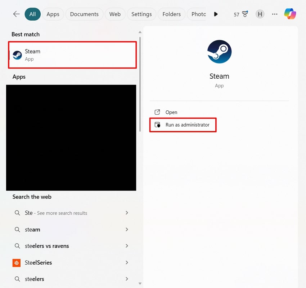
Task: Open 'Ste - See more search results'
Action: [71, 213]
